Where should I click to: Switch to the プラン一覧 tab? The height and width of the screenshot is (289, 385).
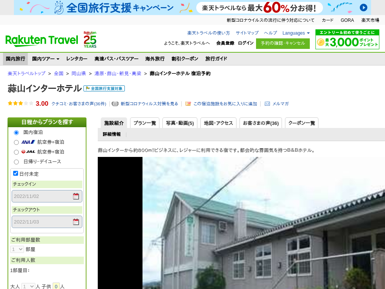(x=145, y=123)
